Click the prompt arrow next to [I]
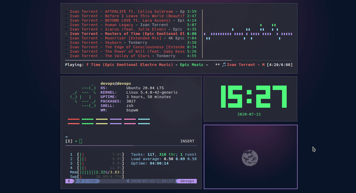Image resolution: width=356 pixels, height=193 pixels. point(75,141)
